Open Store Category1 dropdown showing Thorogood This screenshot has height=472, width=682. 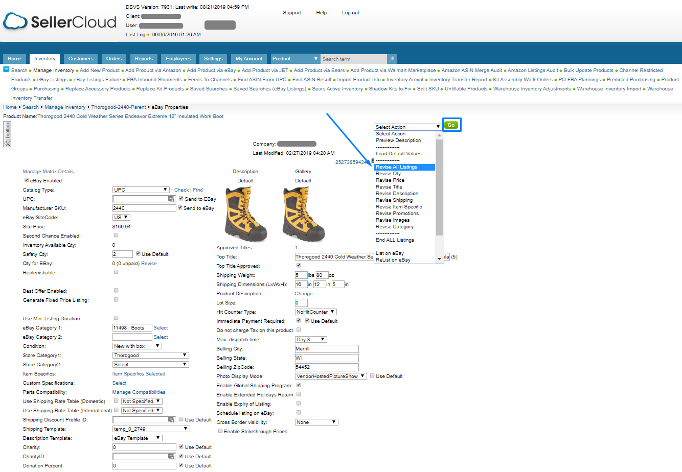pos(151,355)
